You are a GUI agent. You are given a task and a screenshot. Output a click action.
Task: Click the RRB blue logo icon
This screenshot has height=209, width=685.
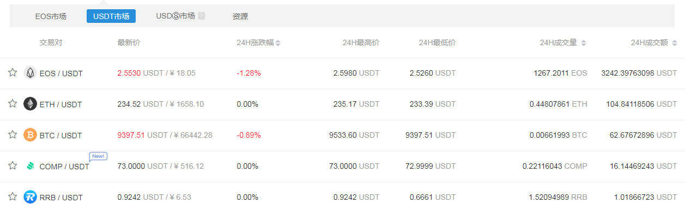pyautogui.click(x=31, y=197)
